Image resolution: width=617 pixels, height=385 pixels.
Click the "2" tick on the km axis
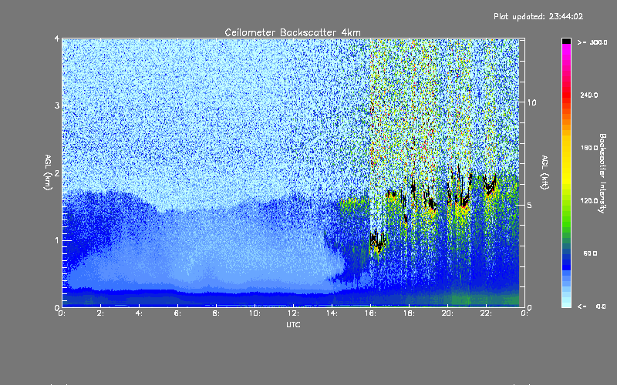[x=57, y=172]
